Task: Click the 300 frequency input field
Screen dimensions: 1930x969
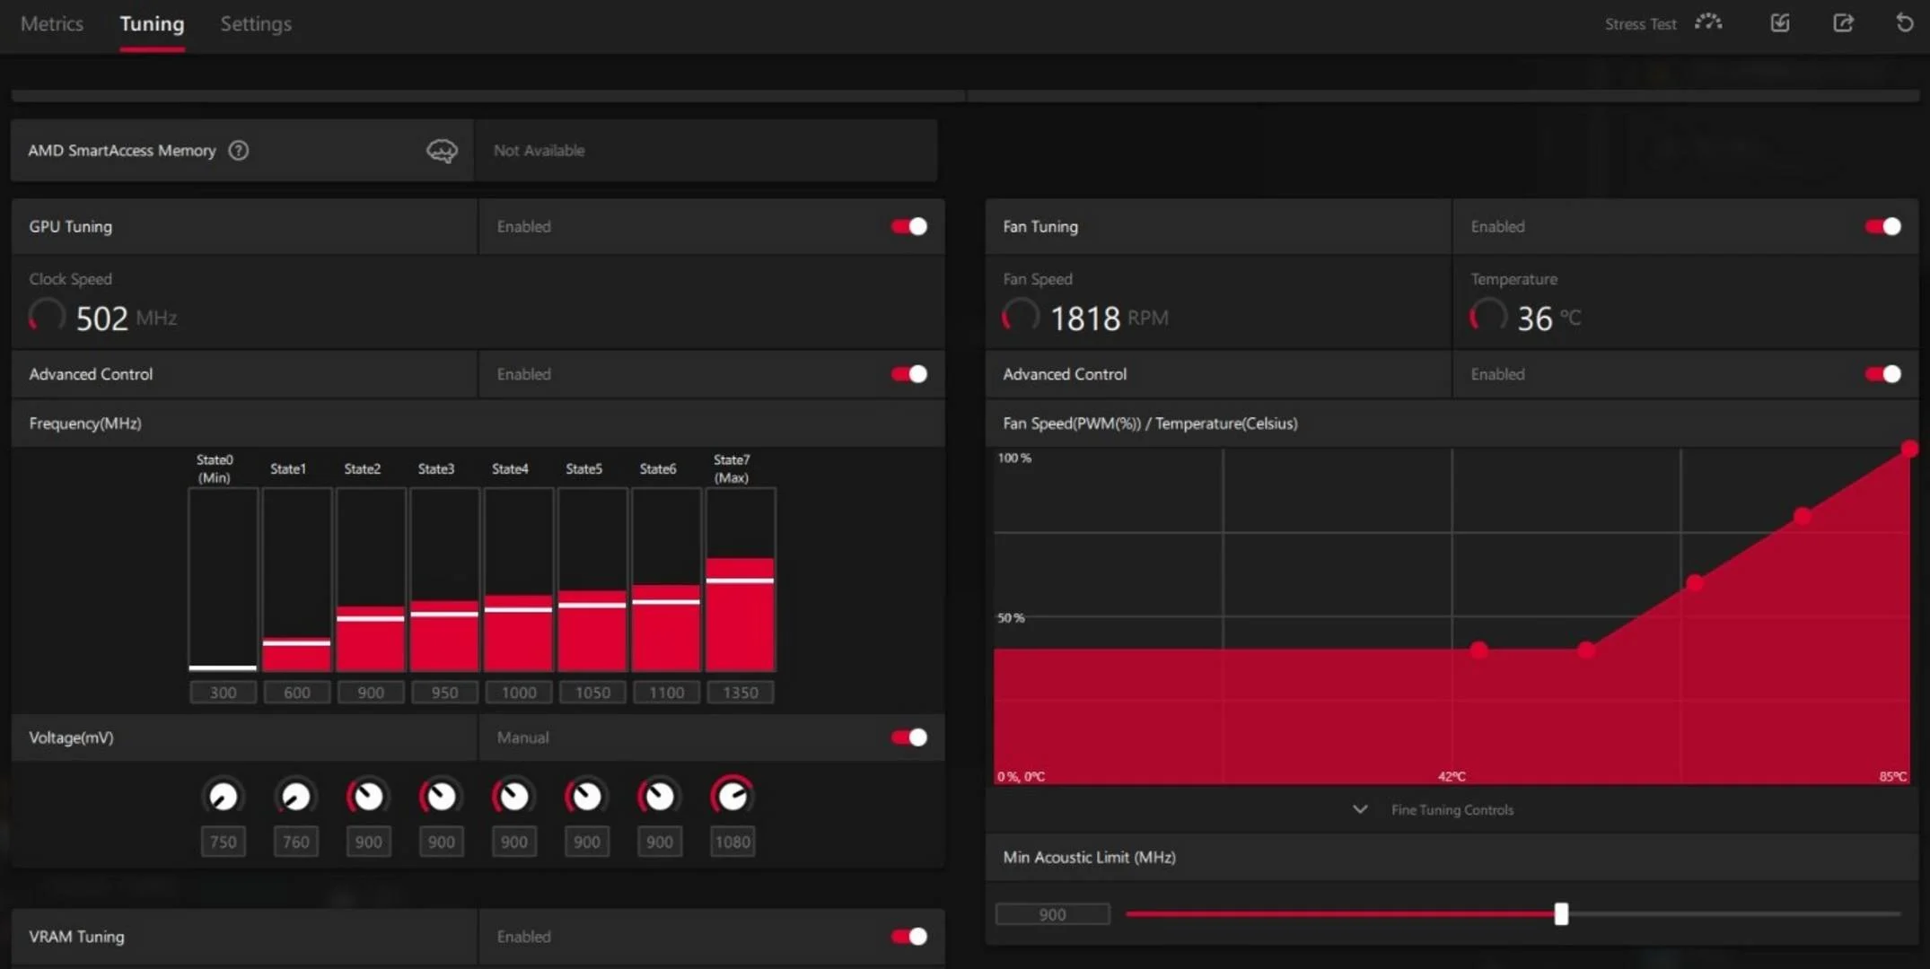Action: coord(223,693)
